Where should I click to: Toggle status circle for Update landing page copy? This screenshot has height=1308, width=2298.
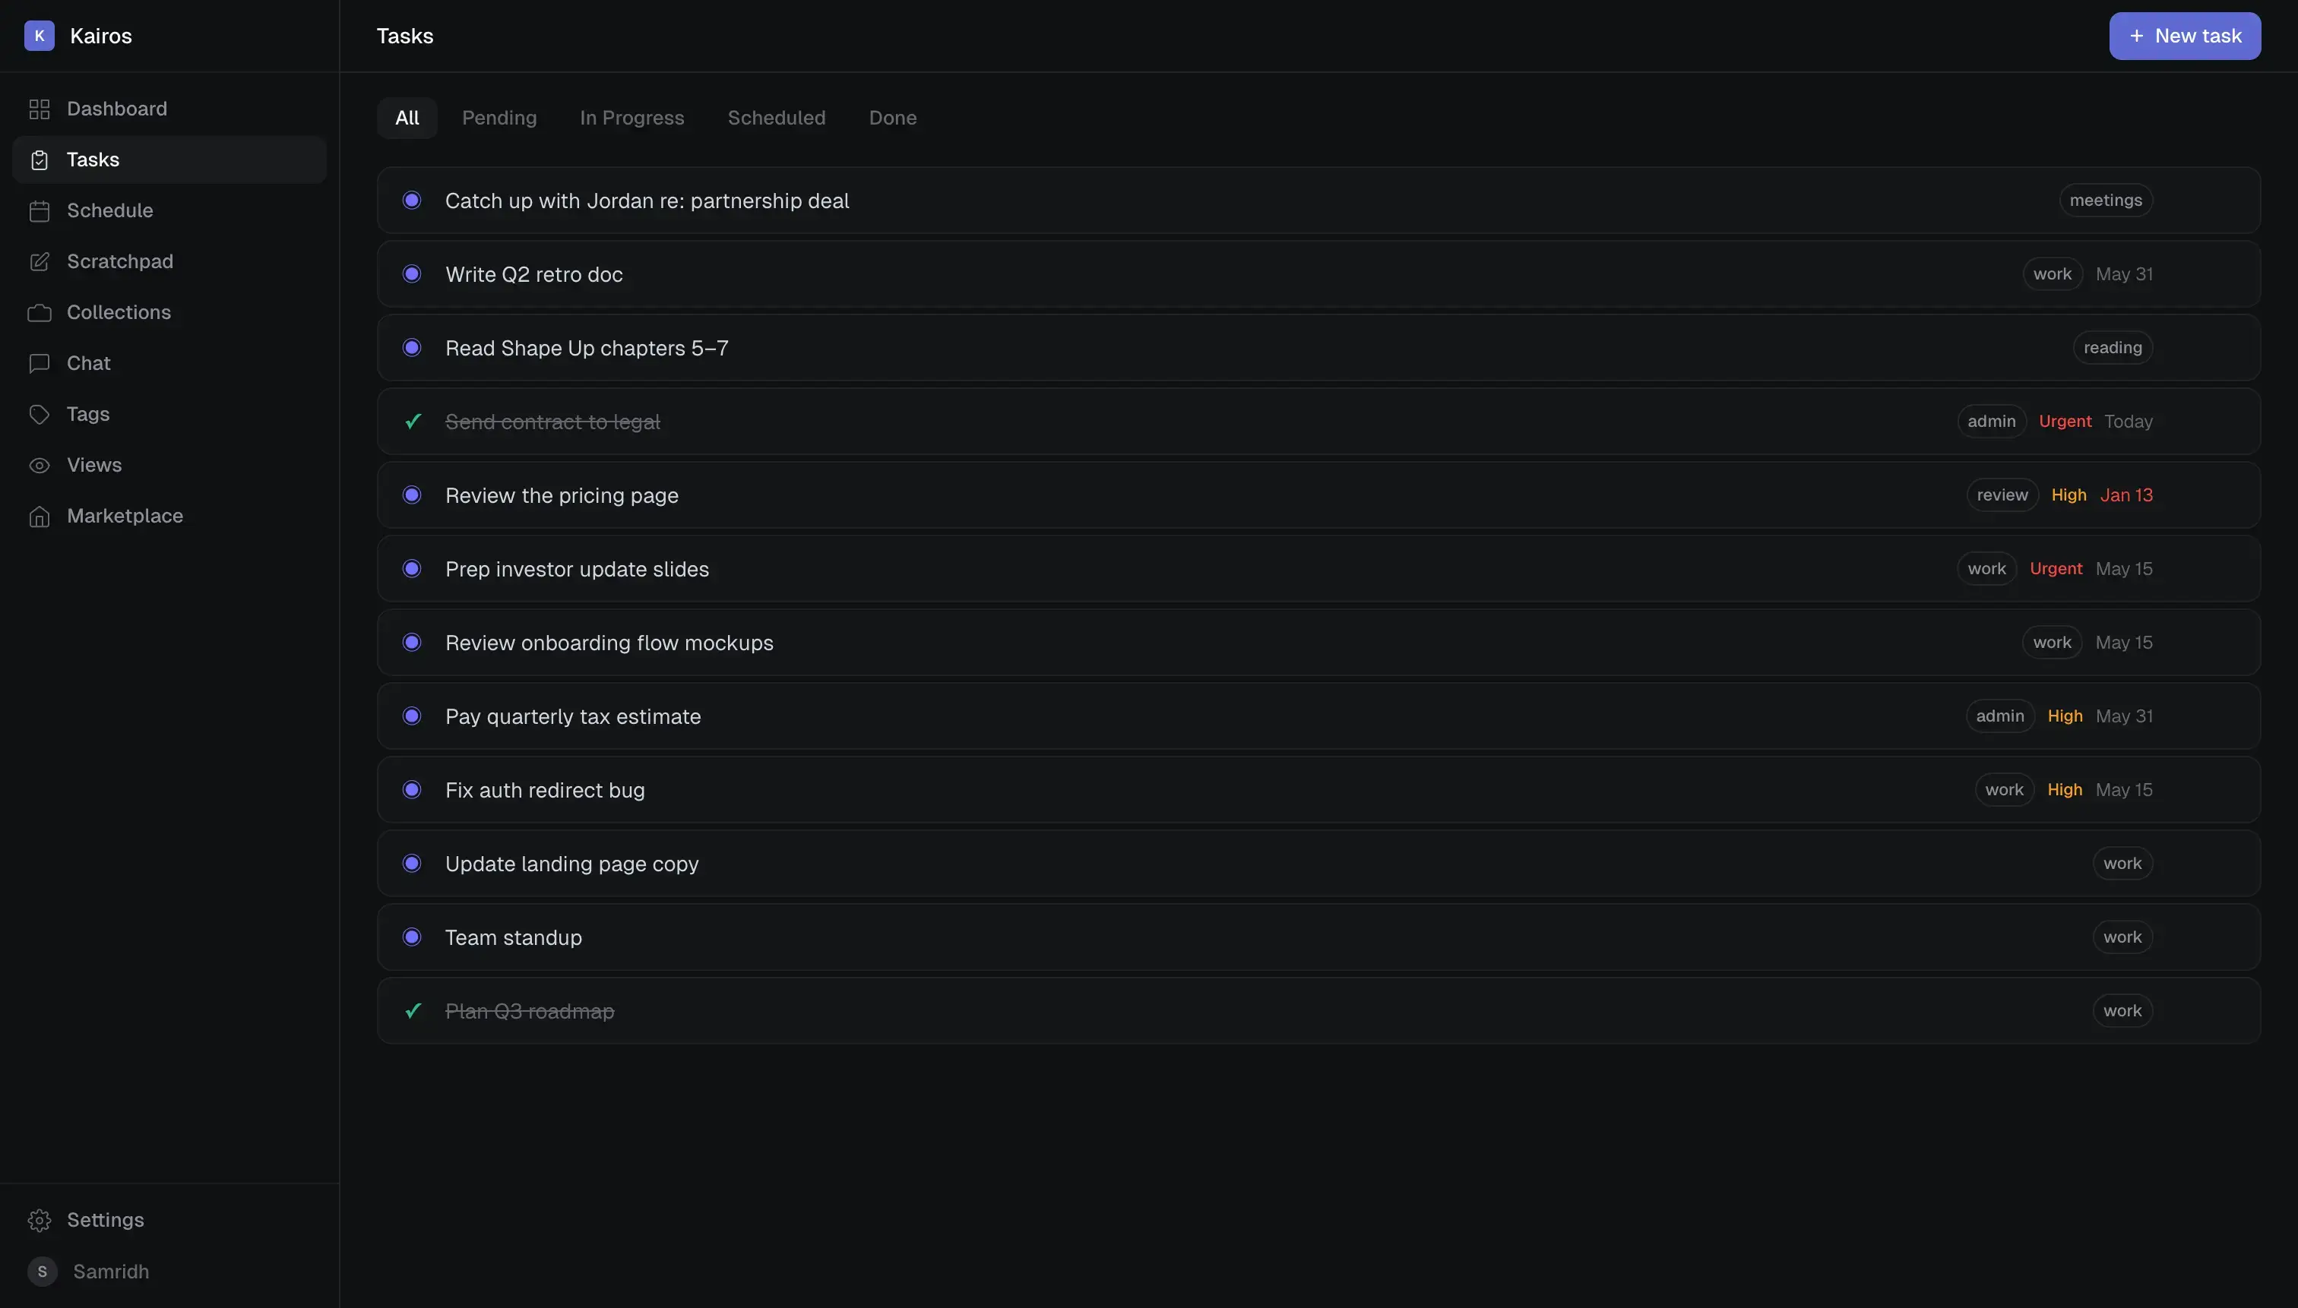(x=412, y=864)
